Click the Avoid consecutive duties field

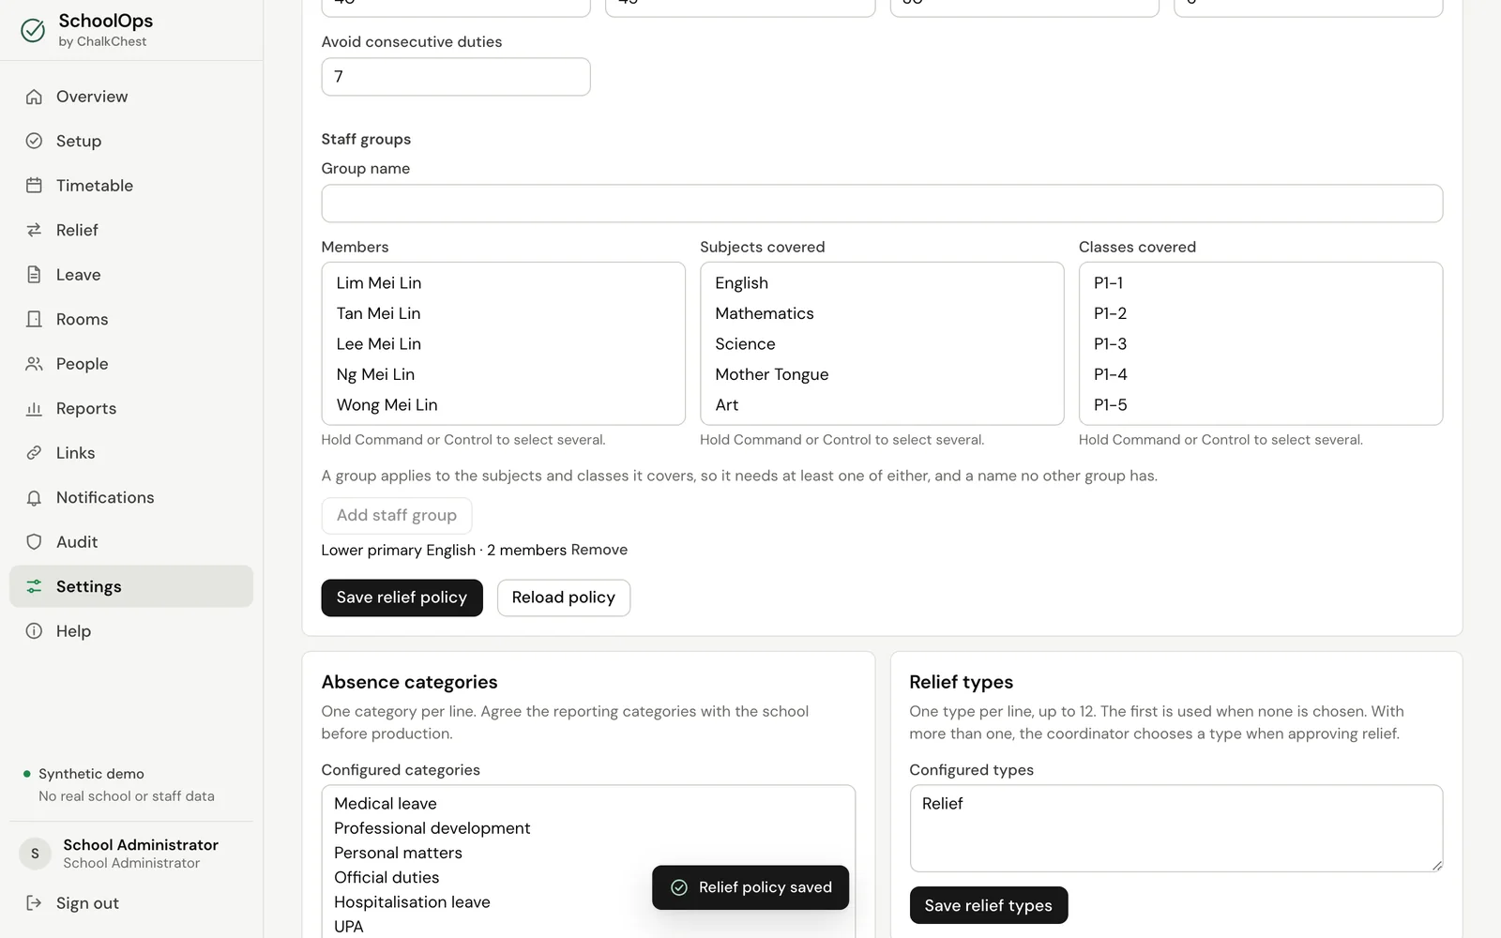[456, 77]
